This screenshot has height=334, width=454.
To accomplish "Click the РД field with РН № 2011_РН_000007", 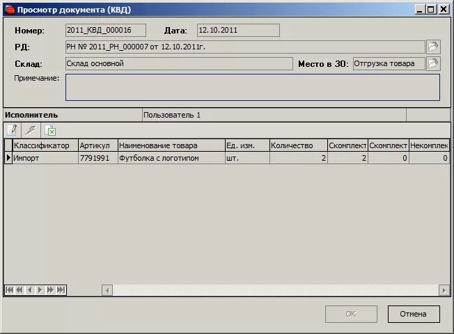I will tap(245, 47).
